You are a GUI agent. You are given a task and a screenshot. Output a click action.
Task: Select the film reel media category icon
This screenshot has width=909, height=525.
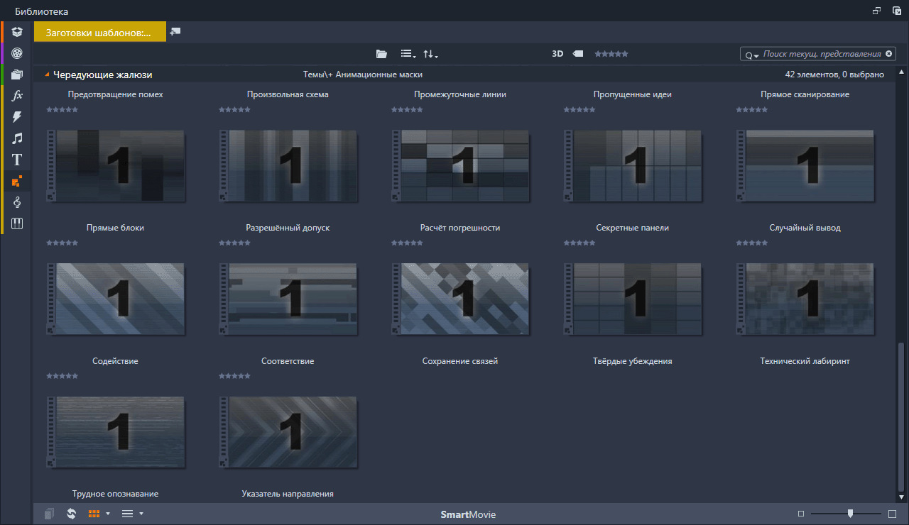pos(18,53)
